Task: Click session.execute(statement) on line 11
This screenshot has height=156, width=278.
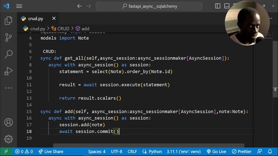Action: (135, 85)
